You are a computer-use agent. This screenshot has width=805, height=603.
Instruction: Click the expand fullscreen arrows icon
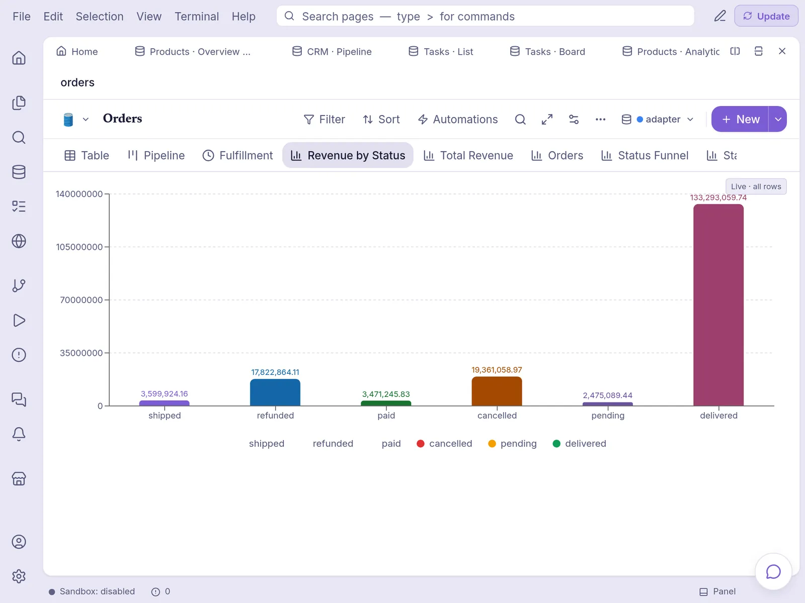(x=547, y=119)
